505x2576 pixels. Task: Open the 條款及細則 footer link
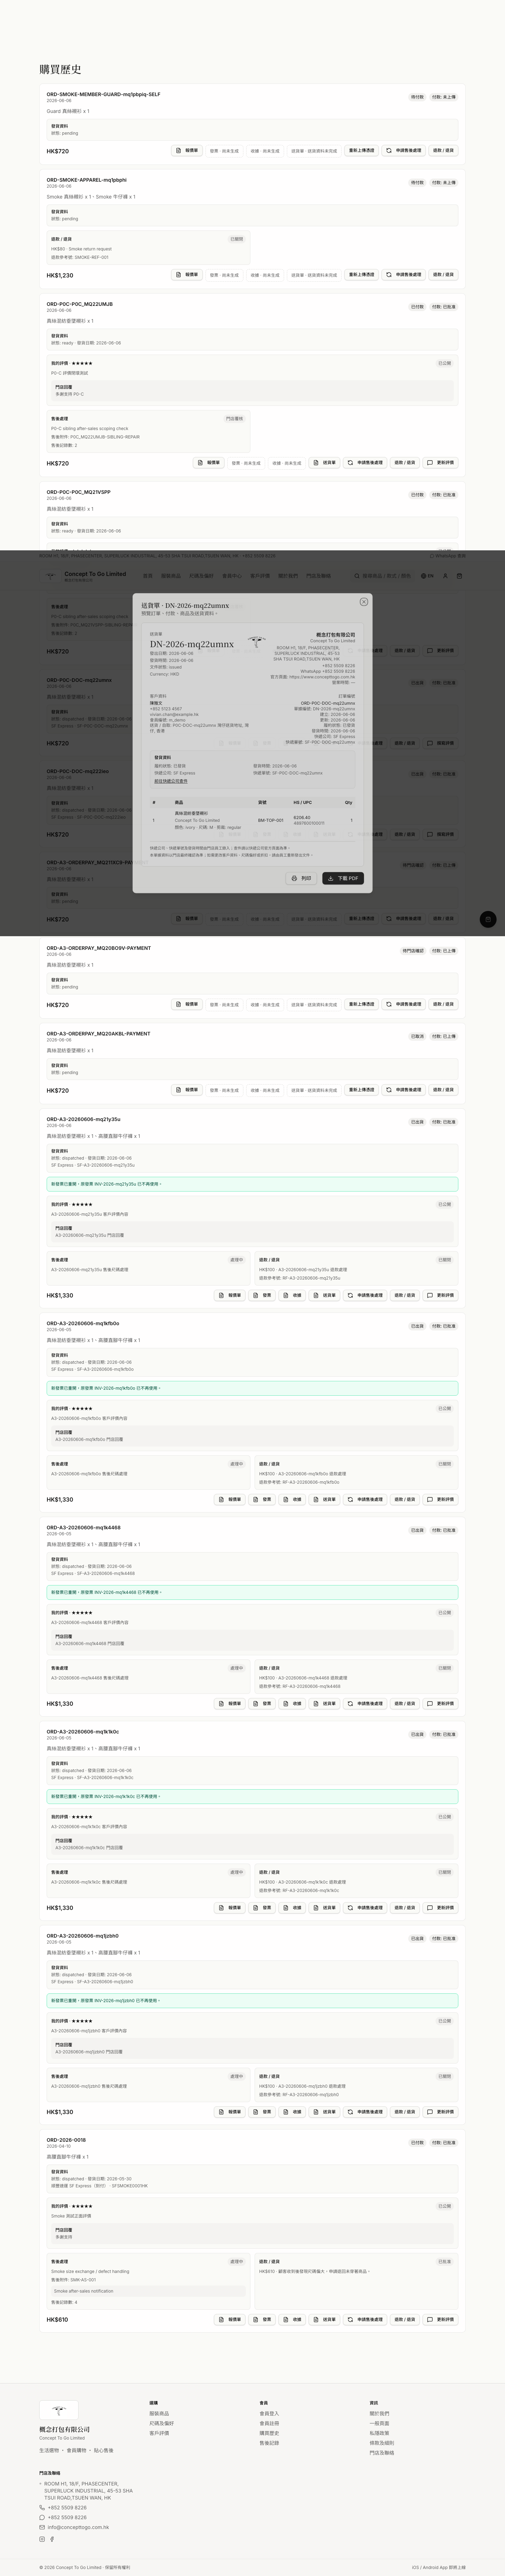pos(382,2443)
